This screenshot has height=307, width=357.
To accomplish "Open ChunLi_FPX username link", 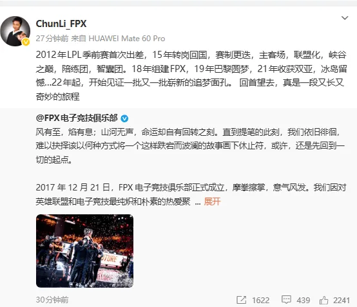I will coord(61,24).
